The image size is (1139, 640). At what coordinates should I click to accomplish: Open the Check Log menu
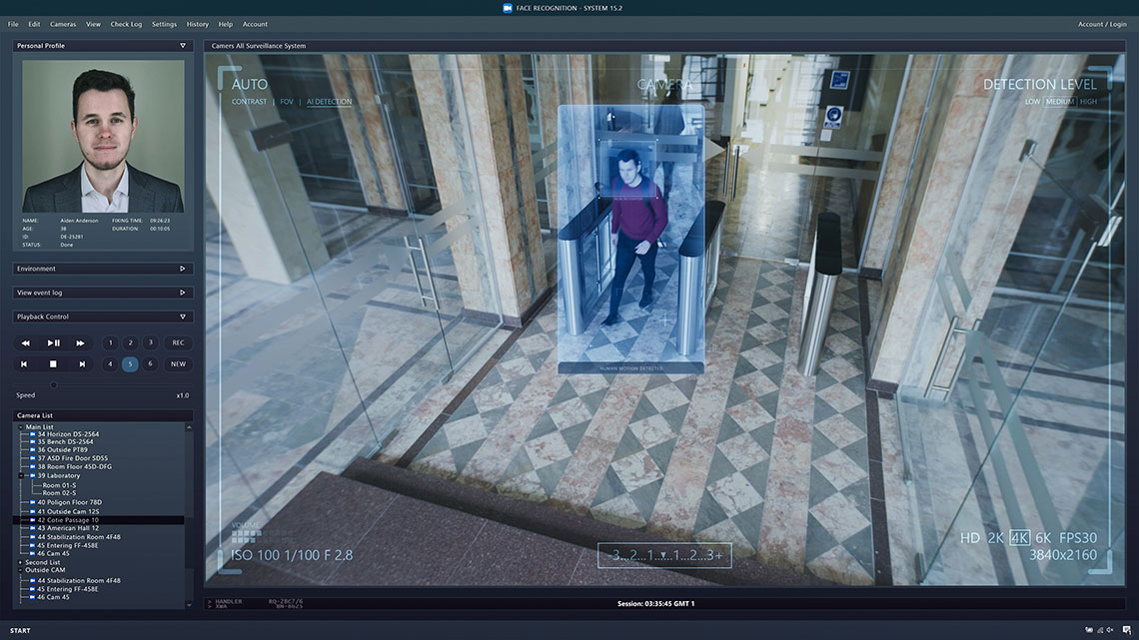click(126, 24)
